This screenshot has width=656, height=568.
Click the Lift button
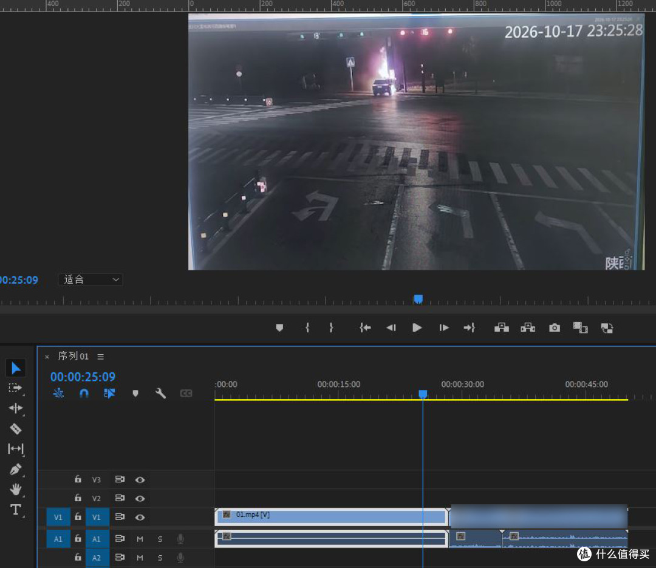point(502,328)
